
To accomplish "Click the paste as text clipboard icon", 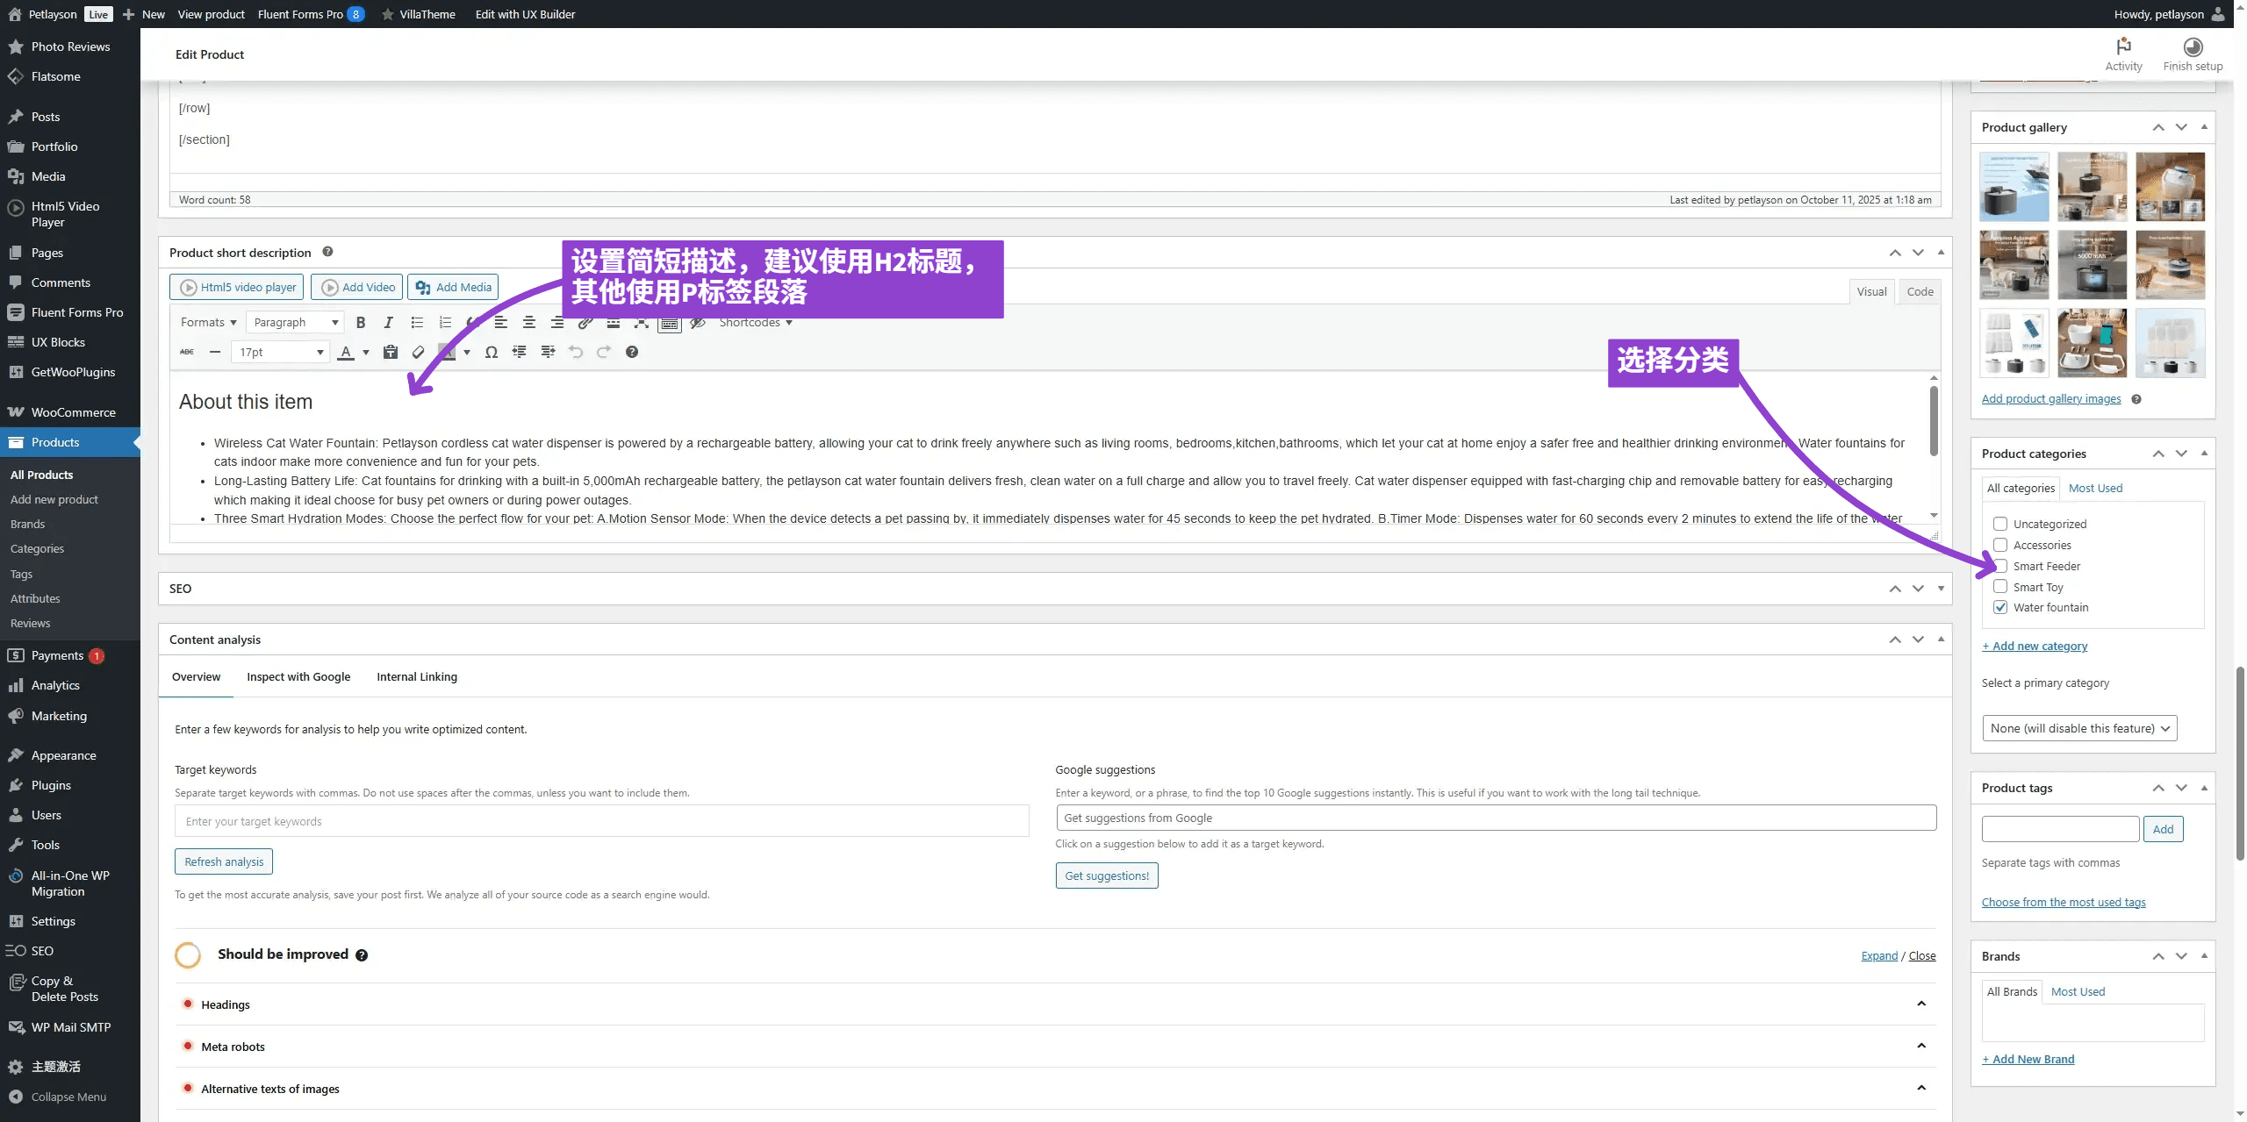I will (x=391, y=353).
